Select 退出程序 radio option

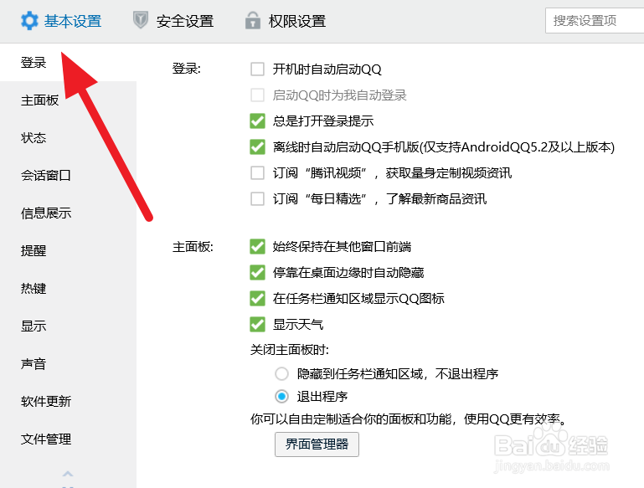281,397
